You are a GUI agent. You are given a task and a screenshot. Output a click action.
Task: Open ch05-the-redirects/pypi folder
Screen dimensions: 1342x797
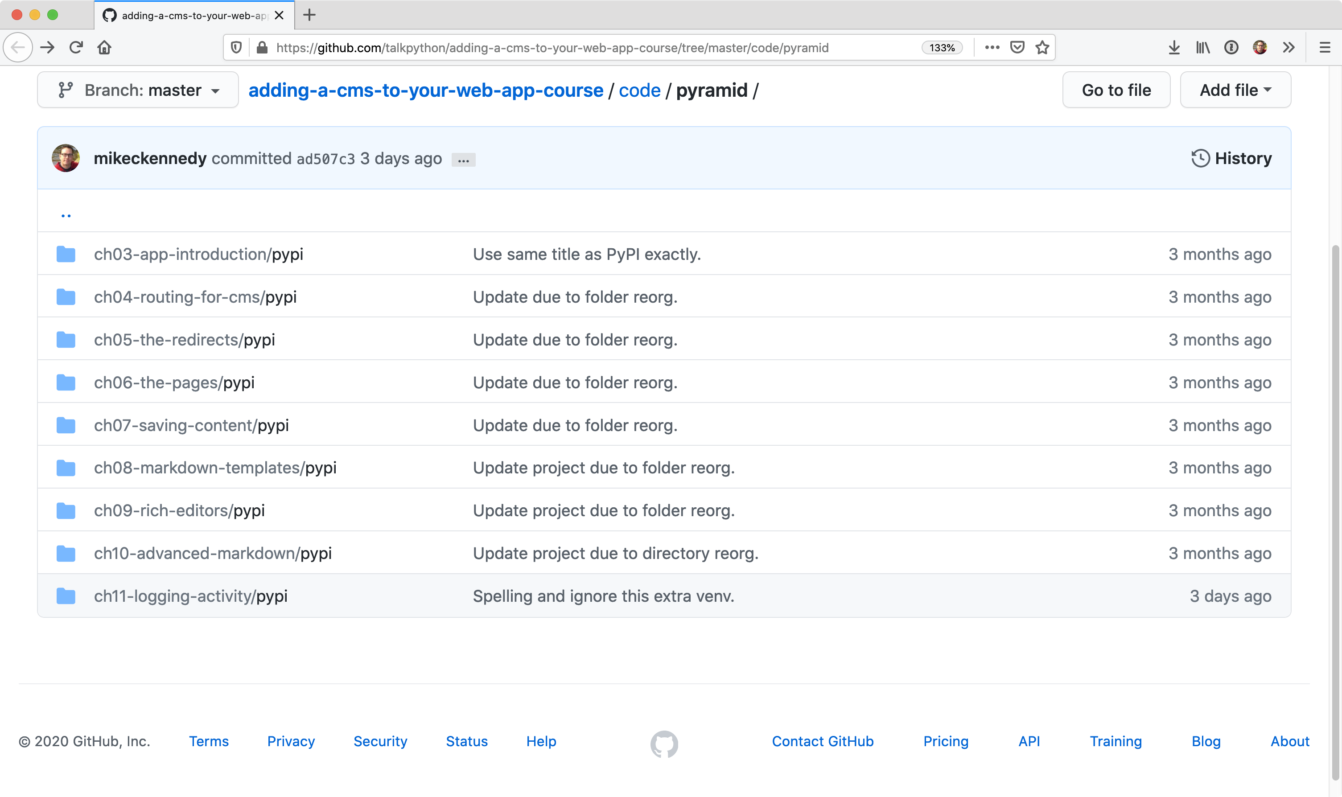tap(184, 339)
